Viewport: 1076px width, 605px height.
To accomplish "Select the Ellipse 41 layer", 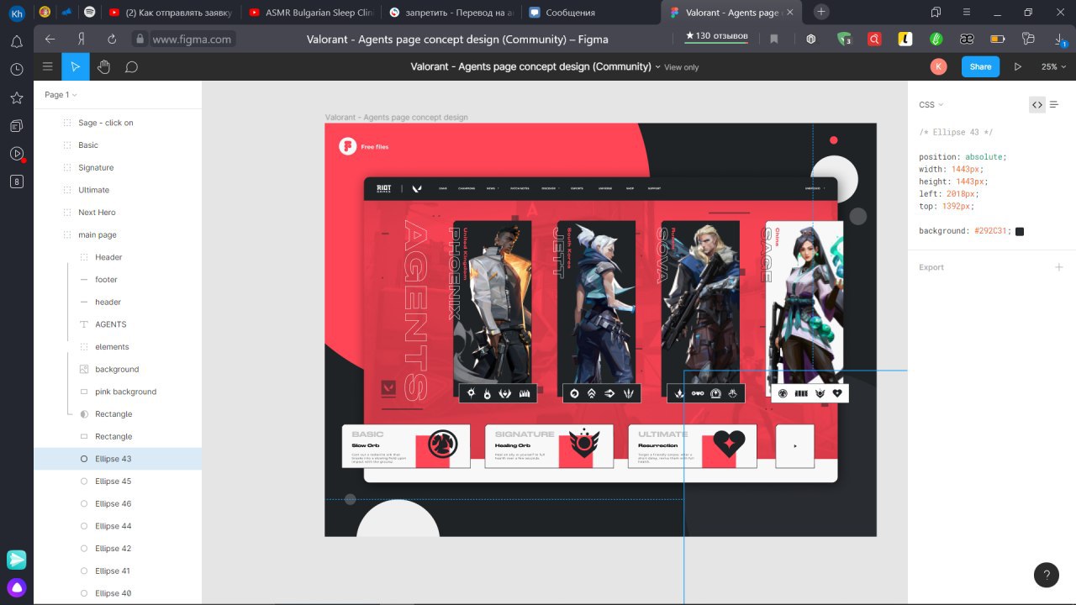I will 118,571.
